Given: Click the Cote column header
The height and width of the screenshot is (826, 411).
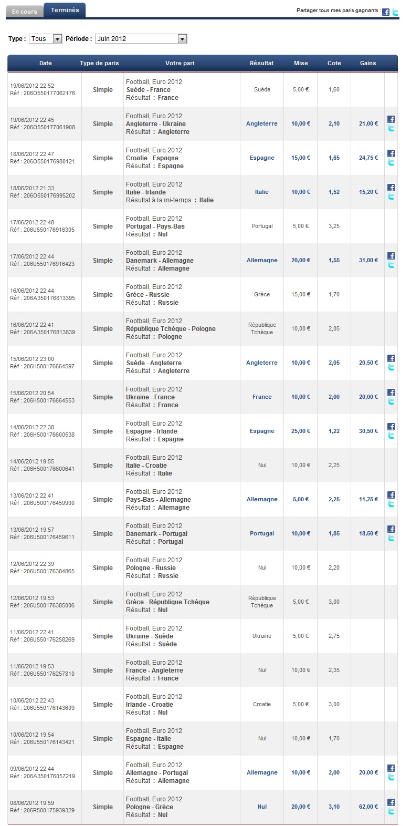Looking at the screenshot, I should coord(334,63).
